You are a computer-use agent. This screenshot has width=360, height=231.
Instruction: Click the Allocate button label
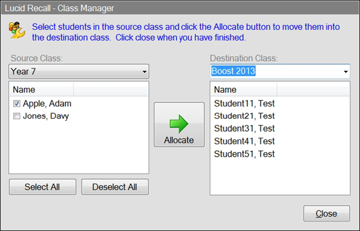(x=179, y=140)
